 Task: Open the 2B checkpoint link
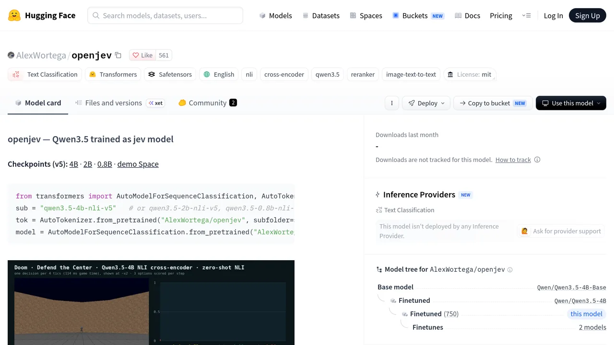click(88, 164)
